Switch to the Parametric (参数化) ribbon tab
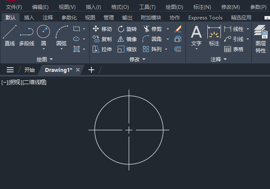This screenshot has width=270, height=189. tap(69, 17)
